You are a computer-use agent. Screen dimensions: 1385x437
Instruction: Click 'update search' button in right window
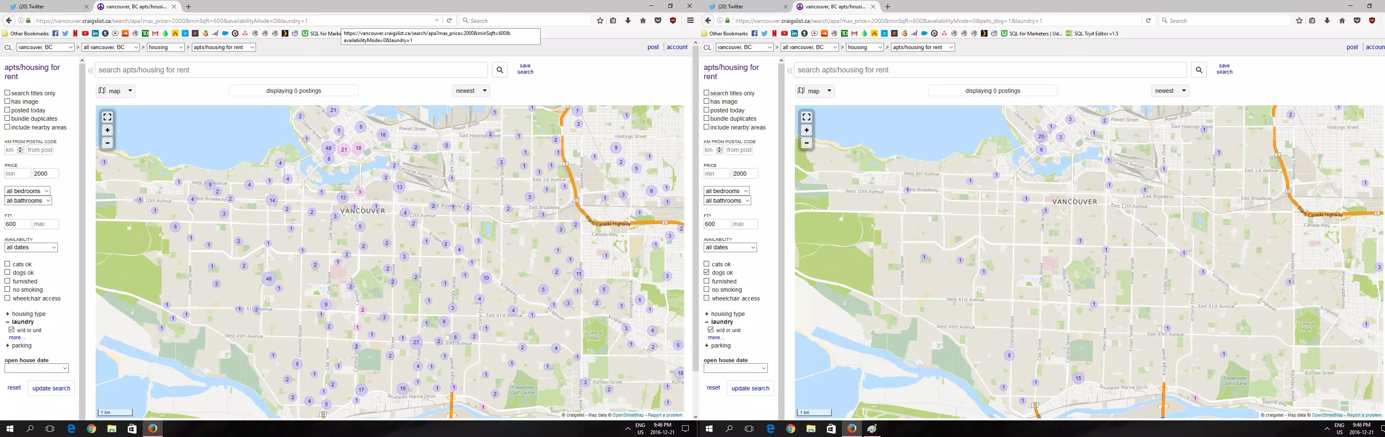click(x=750, y=388)
